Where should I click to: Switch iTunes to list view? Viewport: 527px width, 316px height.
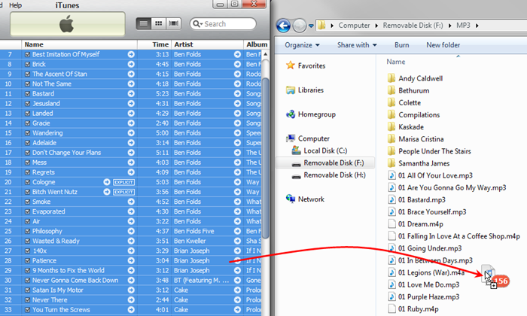[x=144, y=23]
